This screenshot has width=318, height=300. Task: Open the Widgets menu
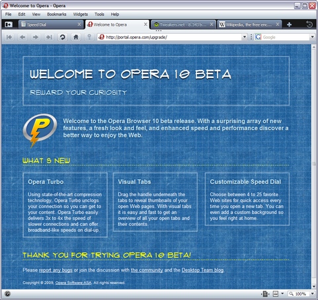pyautogui.click(x=81, y=15)
